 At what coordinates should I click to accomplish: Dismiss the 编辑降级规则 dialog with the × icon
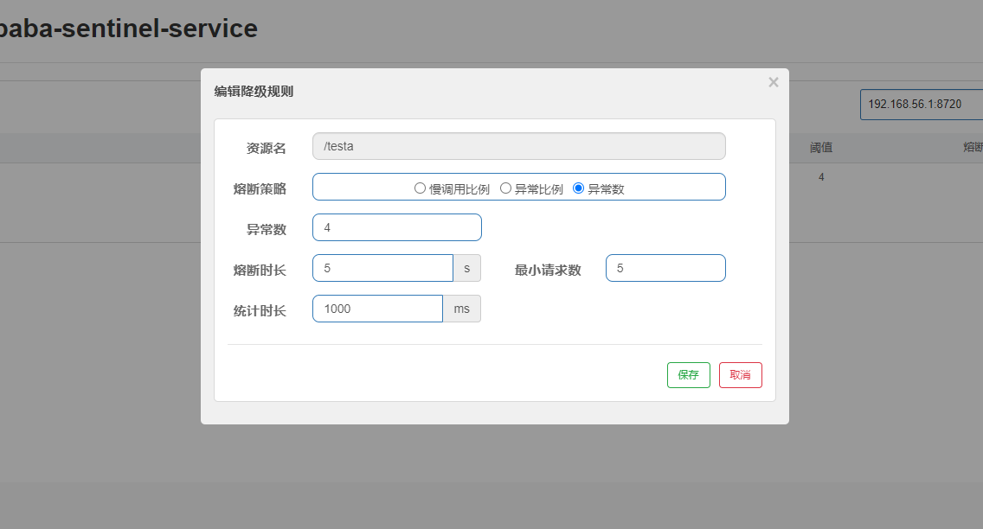[773, 82]
